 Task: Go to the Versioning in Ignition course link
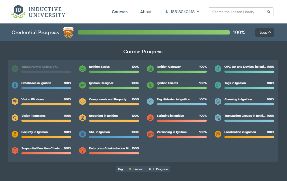pyautogui.click(x=172, y=132)
